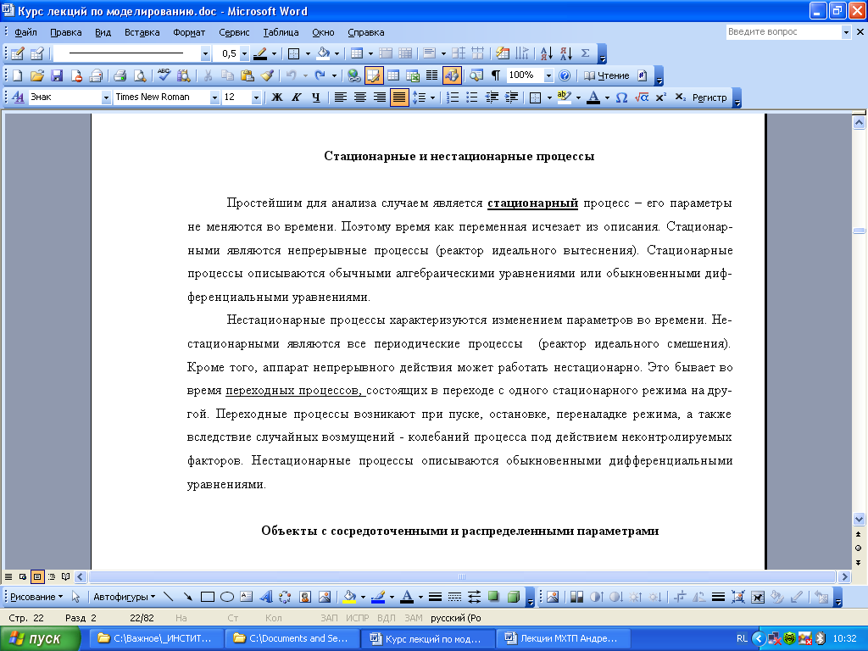
Task: Open the Вставка menu
Action: 142,32
